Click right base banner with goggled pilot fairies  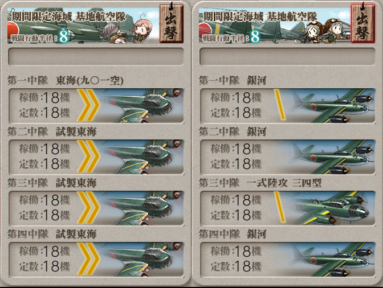pos(275,26)
